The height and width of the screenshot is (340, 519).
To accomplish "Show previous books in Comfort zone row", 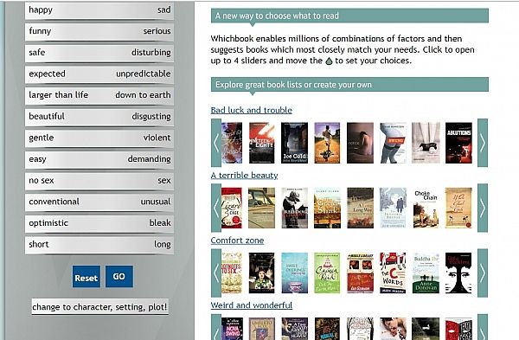I will (216, 273).
